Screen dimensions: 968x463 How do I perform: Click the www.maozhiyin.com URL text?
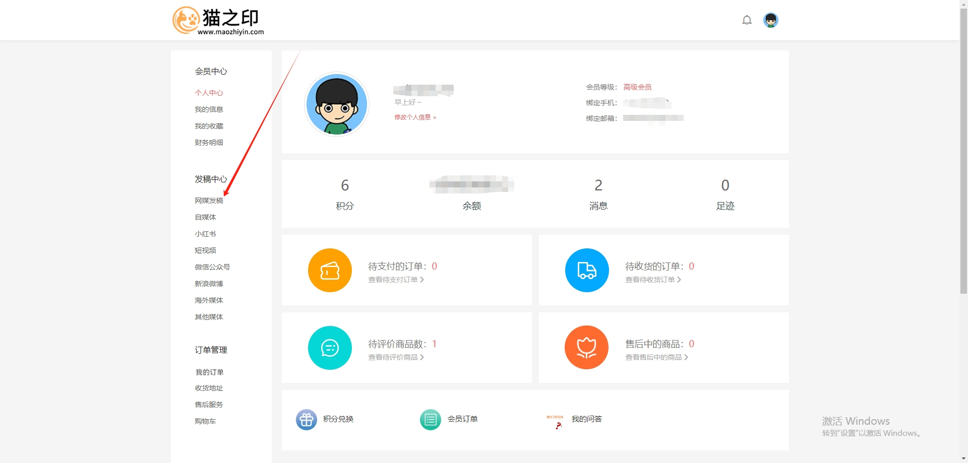coord(230,32)
